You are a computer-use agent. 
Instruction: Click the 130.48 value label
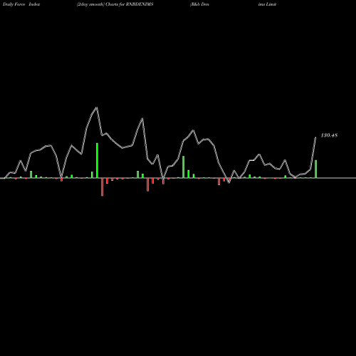(x=329, y=135)
